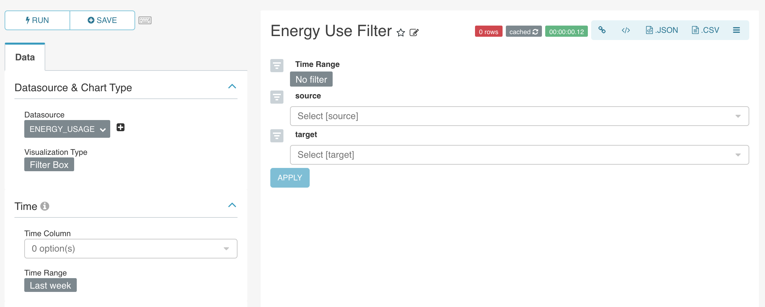Run the query with RUN button
The width and height of the screenshot is (765, 307).
point(37,20)
